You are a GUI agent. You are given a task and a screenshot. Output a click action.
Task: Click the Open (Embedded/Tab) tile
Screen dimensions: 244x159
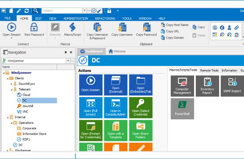tap(141, 85)
